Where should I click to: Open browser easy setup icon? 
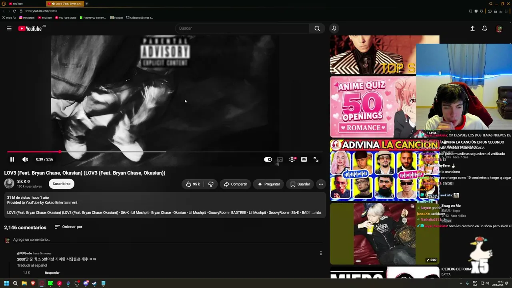pos(507,11)
